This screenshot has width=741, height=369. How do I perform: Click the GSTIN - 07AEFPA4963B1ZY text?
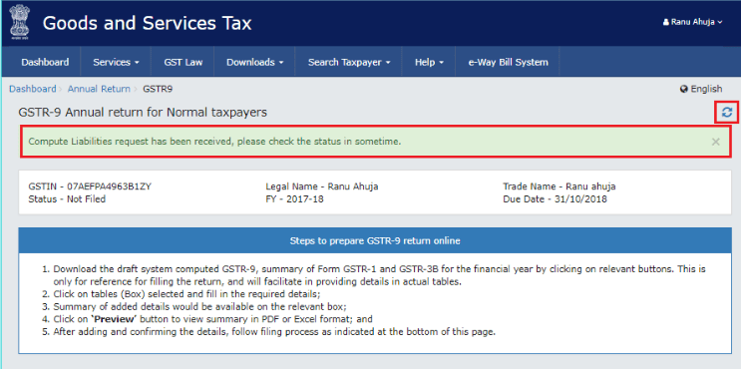click(x=90, y=186)
